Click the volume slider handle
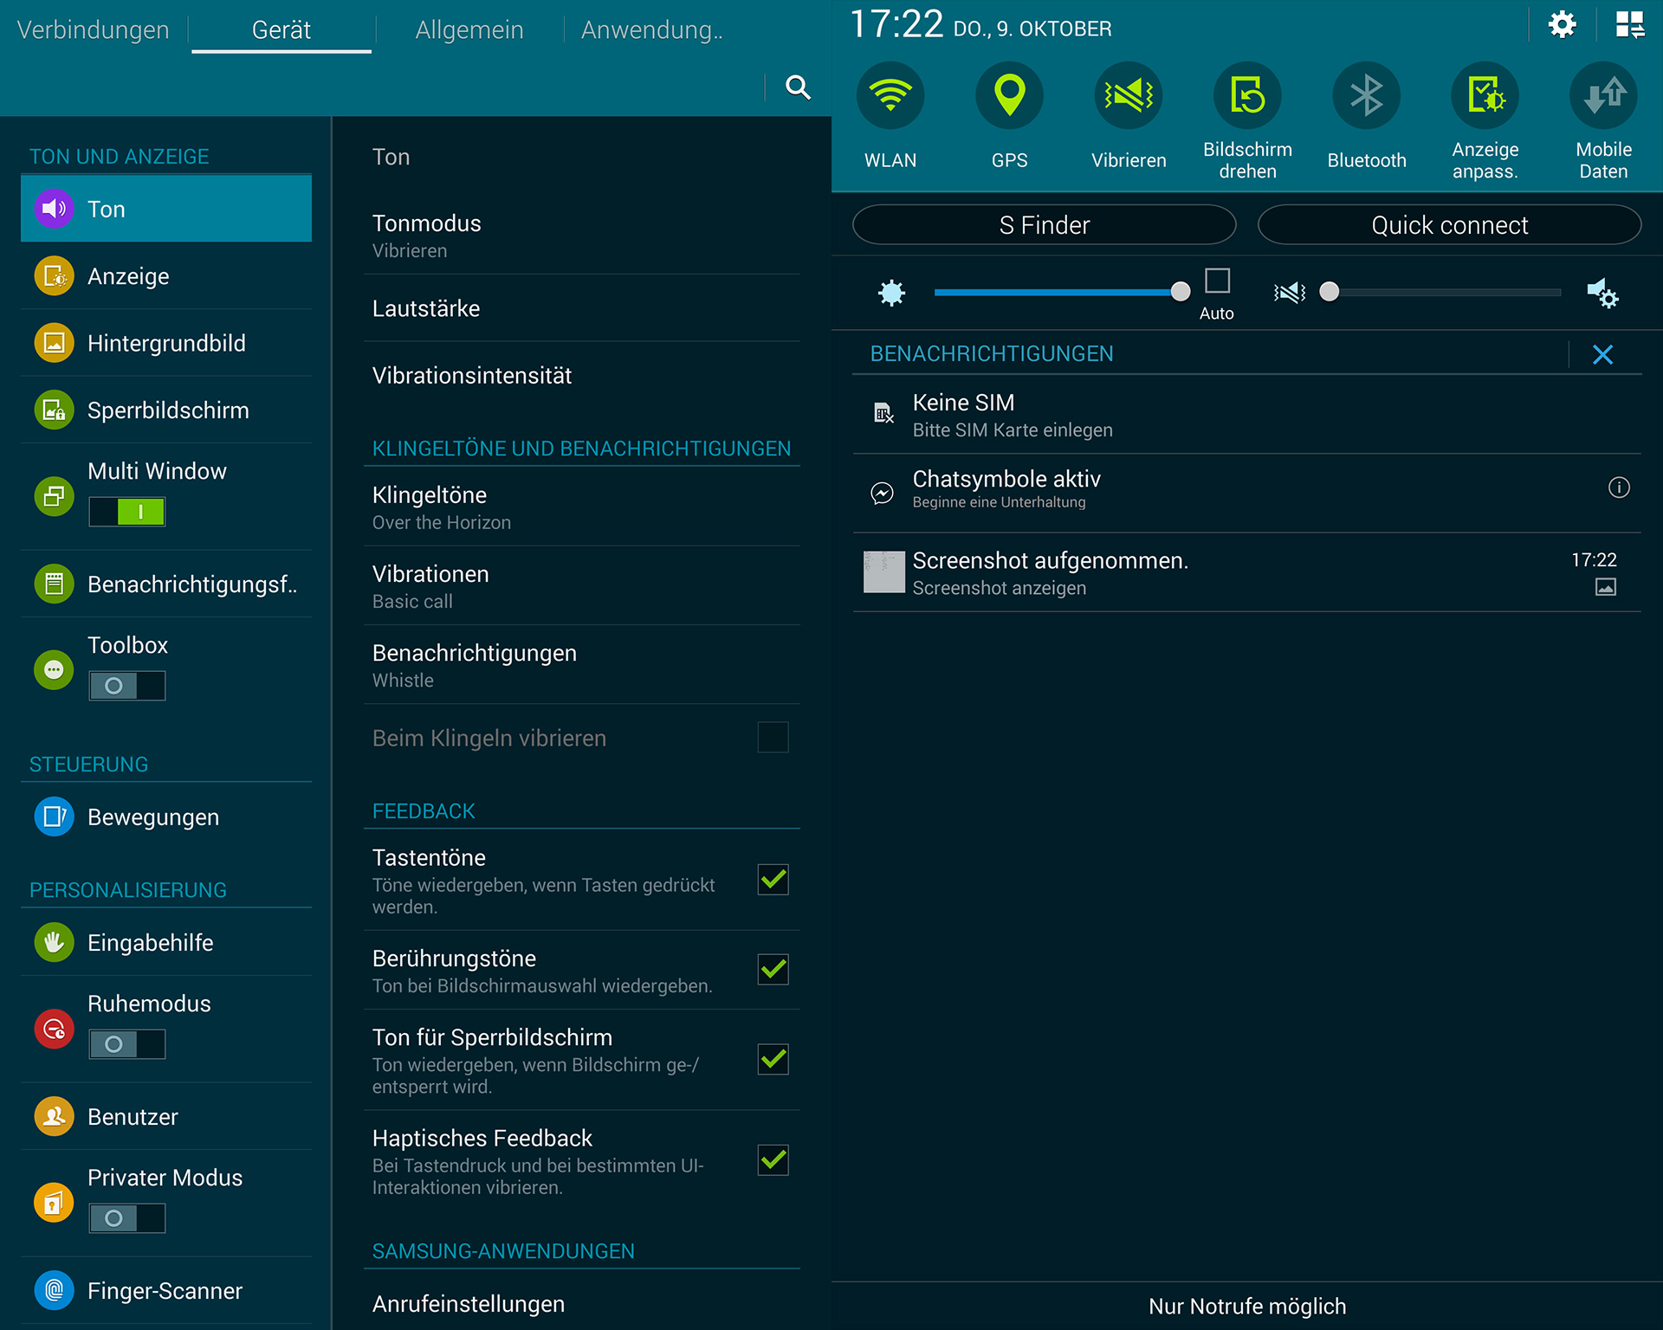The width and height of the screenshot is (1663, 1330). 1329,292
